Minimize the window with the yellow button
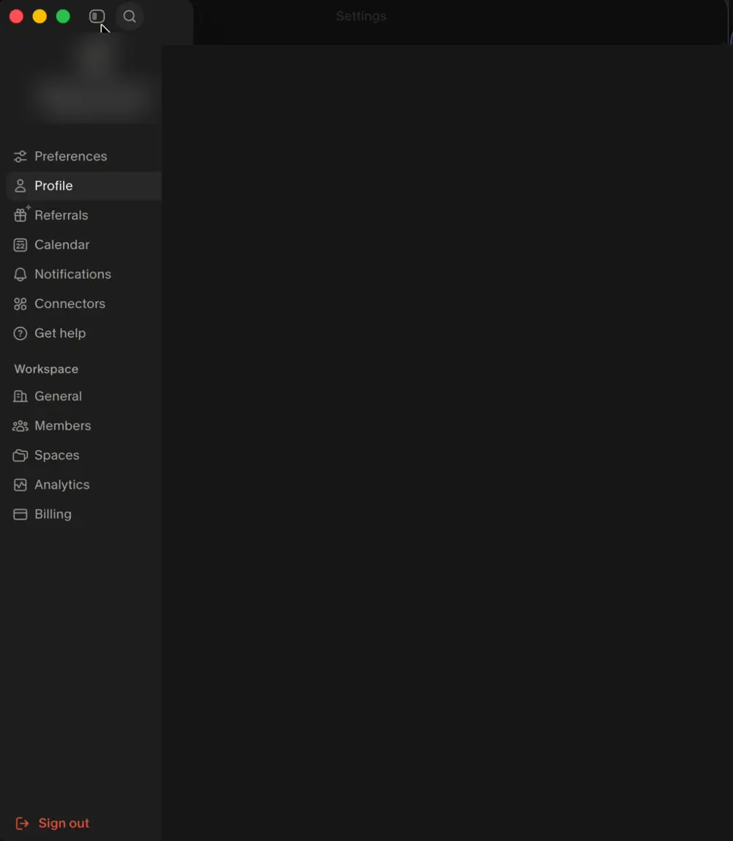The image size is (733, 841). pos(40,17)
